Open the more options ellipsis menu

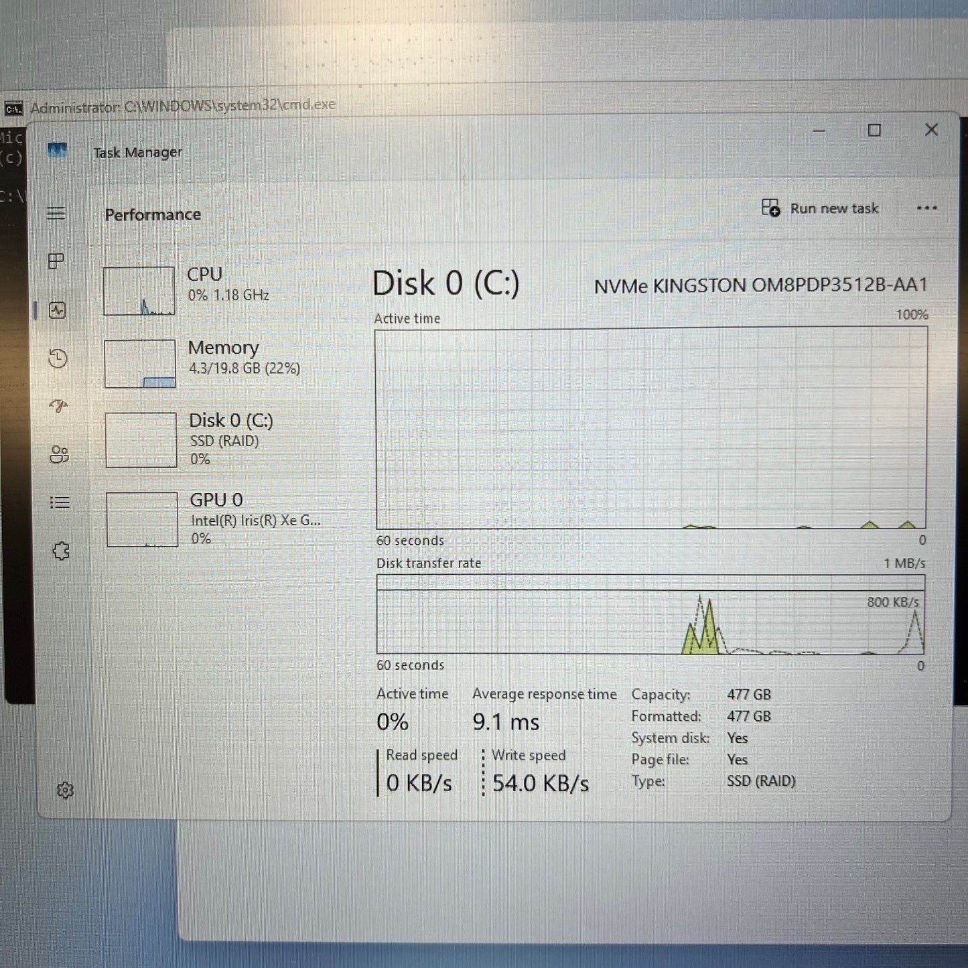click(926, 208)
